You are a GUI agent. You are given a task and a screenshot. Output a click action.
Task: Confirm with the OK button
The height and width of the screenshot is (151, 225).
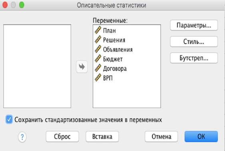201,137
